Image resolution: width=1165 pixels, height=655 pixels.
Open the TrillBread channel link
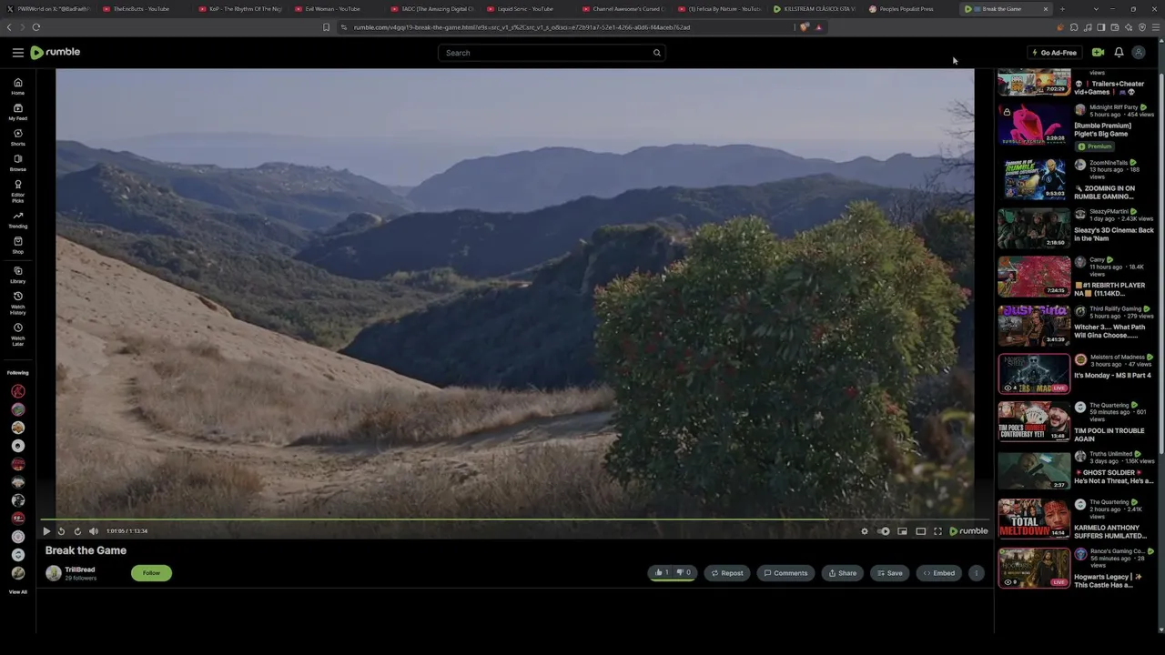80,569
